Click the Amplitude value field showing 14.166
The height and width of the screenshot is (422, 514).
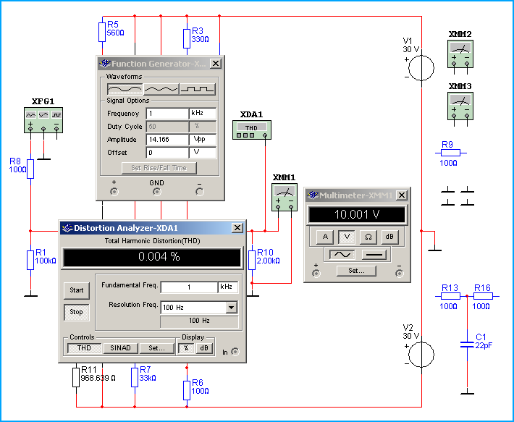(167, 140)
